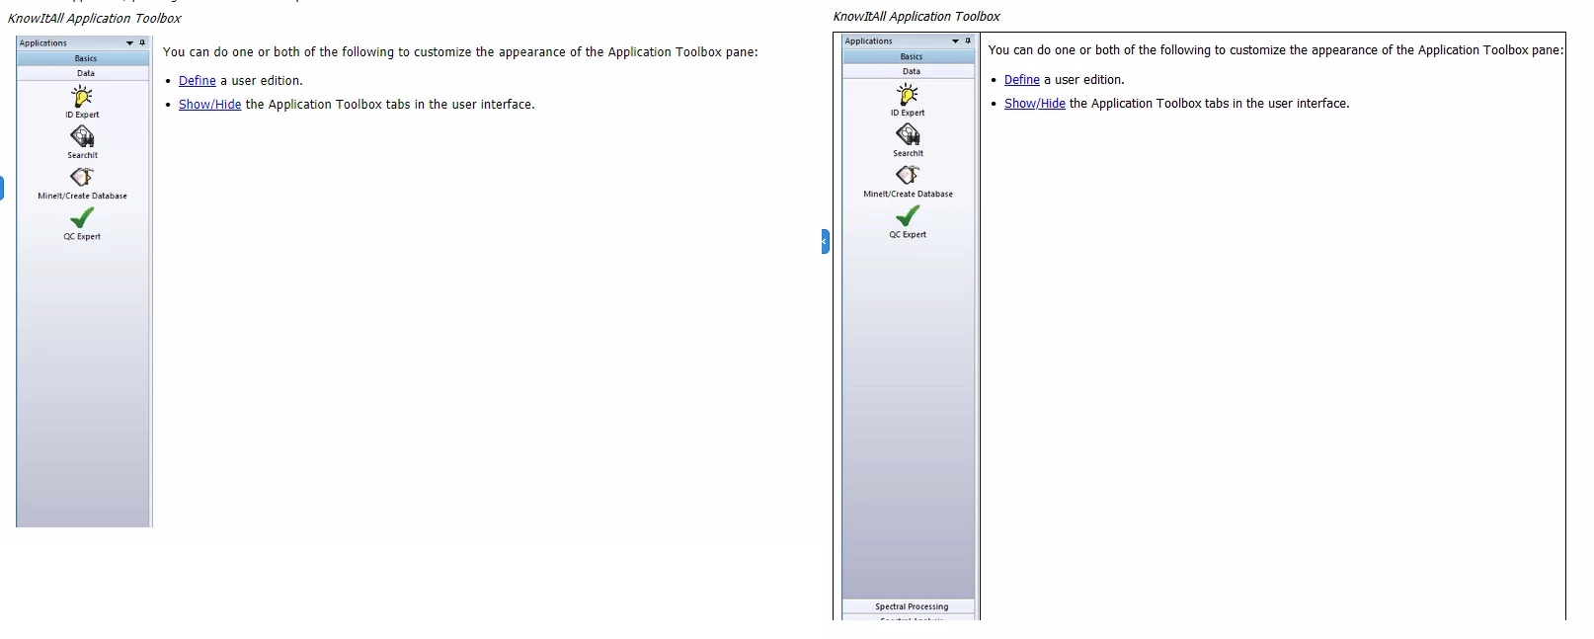Image resolution: width=1594 pixels, height=639 pixels.
Task: Follow the Show/Hide link in left page copy
Action: 209,105
